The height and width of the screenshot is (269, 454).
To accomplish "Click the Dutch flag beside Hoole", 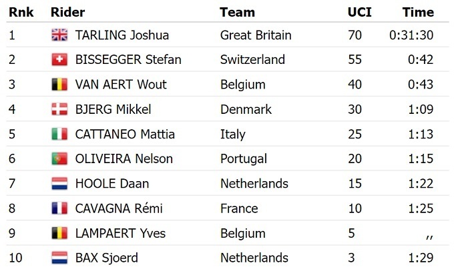I will point(59,183).
